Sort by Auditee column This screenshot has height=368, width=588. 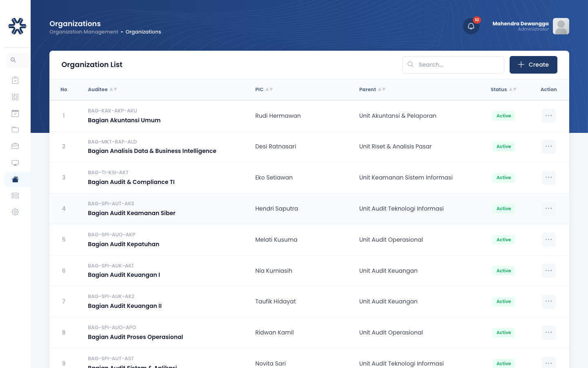point(102,90)
